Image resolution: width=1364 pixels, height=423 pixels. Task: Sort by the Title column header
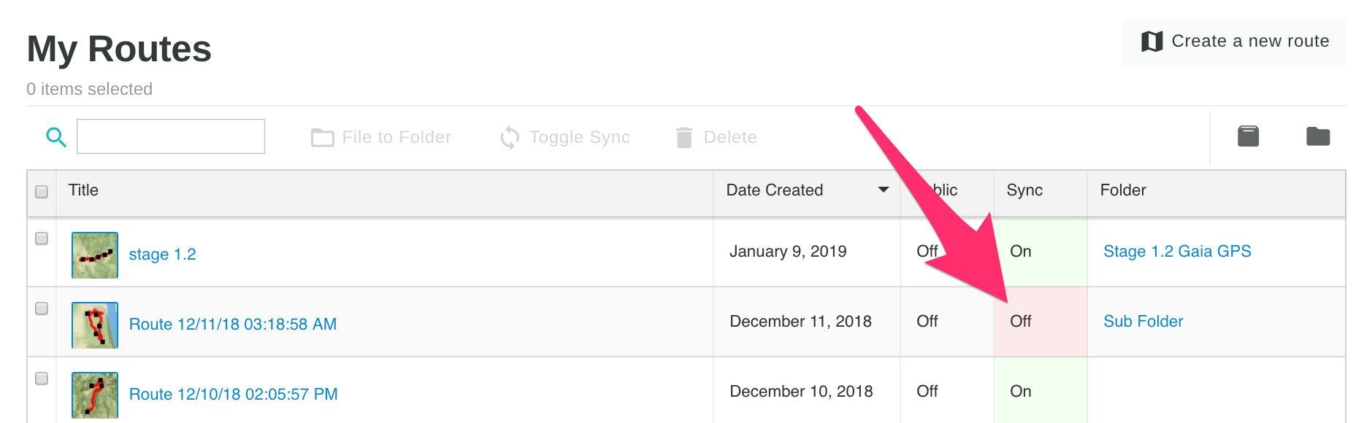coord(83,190)
